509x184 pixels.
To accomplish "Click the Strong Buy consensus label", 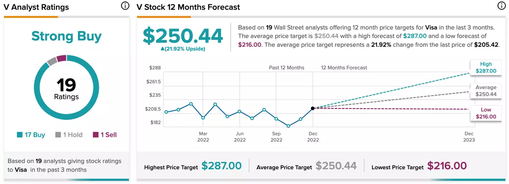I will point(66,36).
